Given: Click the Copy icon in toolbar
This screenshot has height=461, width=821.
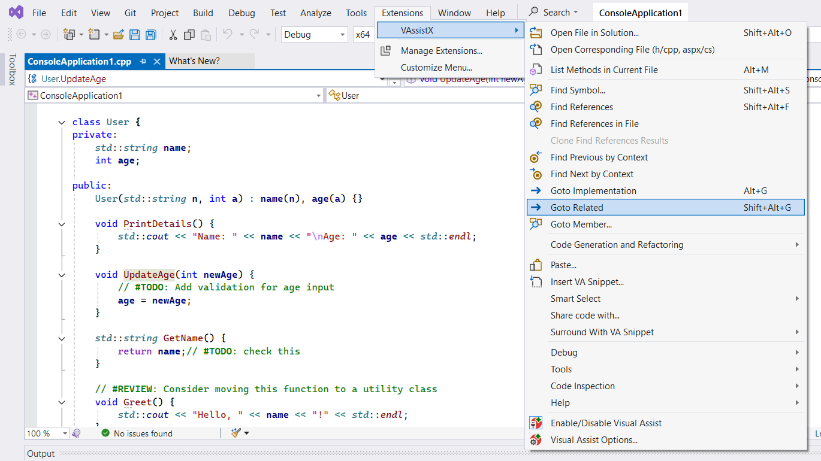Looking at the screenshot, I should tap(189, 35).
